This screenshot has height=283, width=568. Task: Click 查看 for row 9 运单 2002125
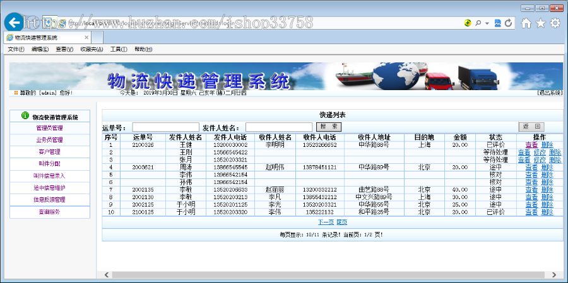(532, 204)
